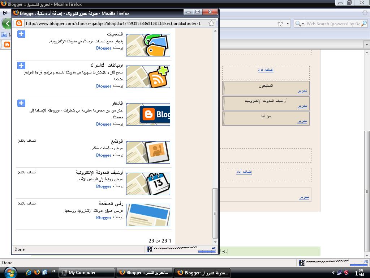Image resolution: width=370 pixels, height=278 pixels.
Task: Click main window scrollbar down arrow
Action: coord(367,255)
